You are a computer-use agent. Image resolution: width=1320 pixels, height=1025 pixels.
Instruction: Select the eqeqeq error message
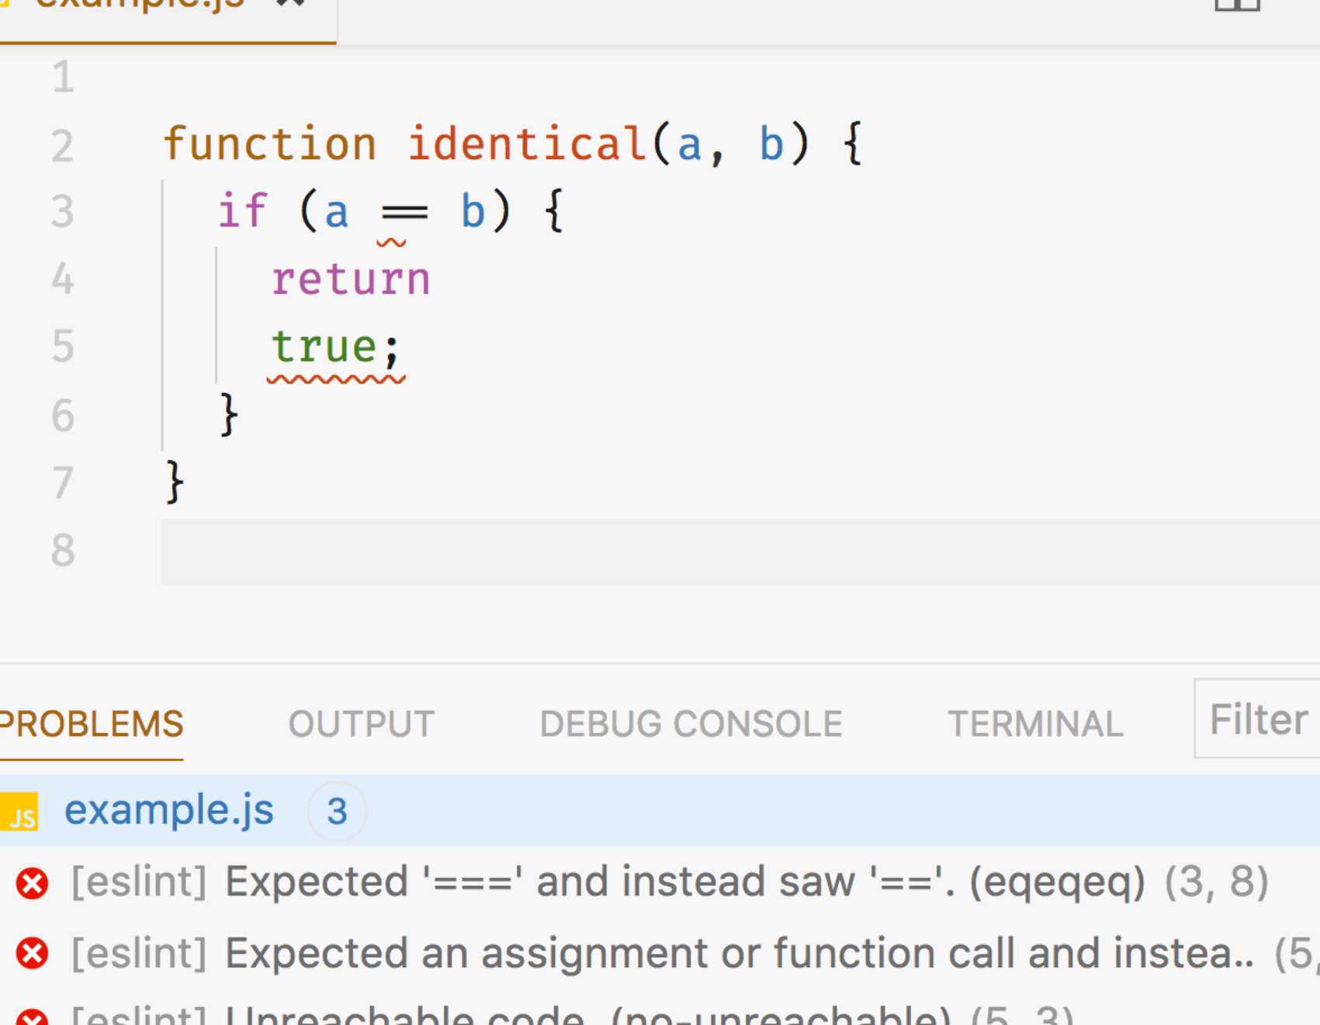click(683, 883)
